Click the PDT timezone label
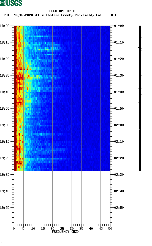This screenshot has height=246, width=152. (6, 15)
